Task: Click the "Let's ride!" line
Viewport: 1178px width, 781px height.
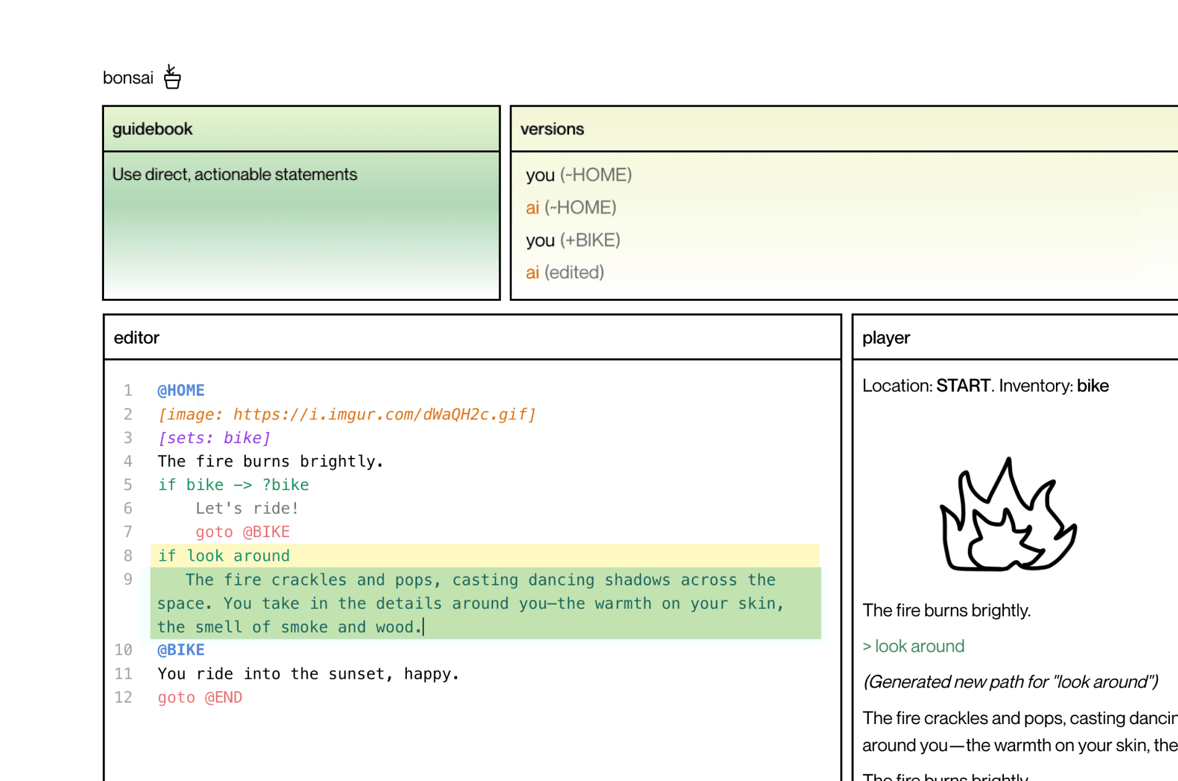Action: 247,508
